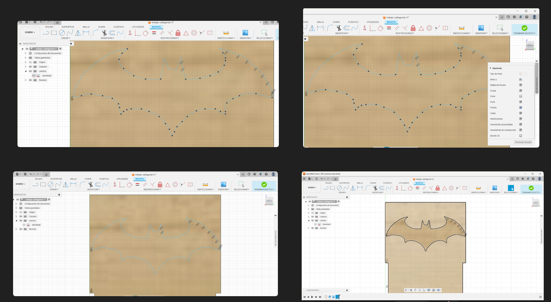The width and height of the screenshot is (551, 302).
Task: Open the SÓLIDO tab in top-left window
Action: [x=49, y=27]
